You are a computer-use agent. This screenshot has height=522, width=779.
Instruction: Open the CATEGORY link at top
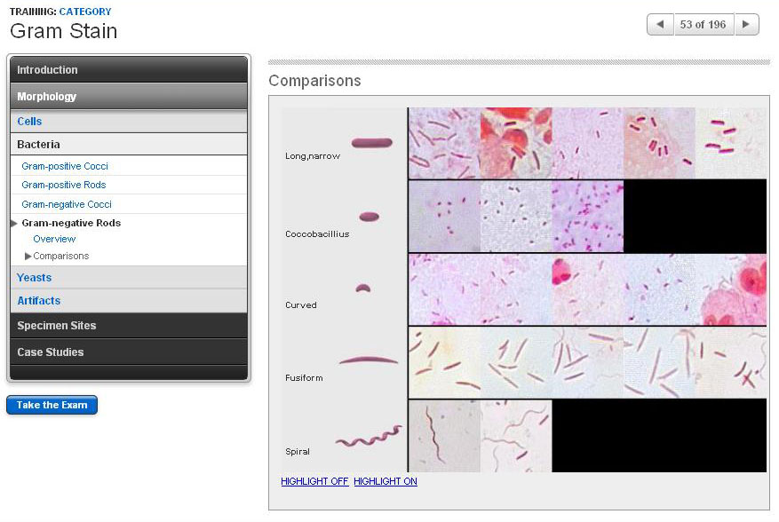pos(85,12)
